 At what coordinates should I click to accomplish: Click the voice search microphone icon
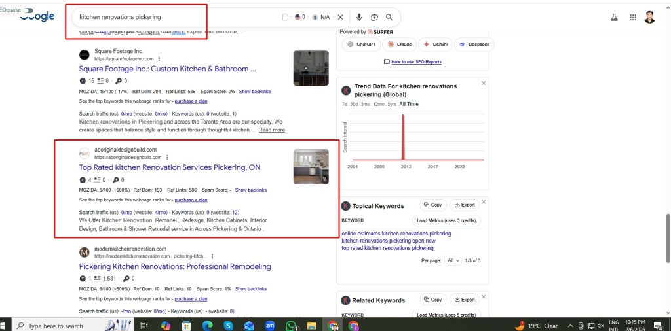[x=359, y=17]
